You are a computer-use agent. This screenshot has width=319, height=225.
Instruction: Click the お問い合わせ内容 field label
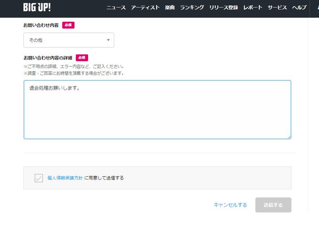41,25
